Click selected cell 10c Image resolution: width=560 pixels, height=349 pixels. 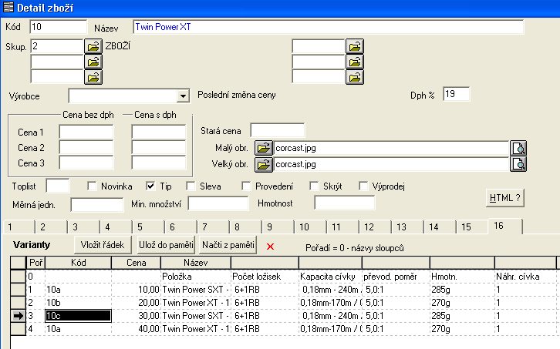point(78,316)
